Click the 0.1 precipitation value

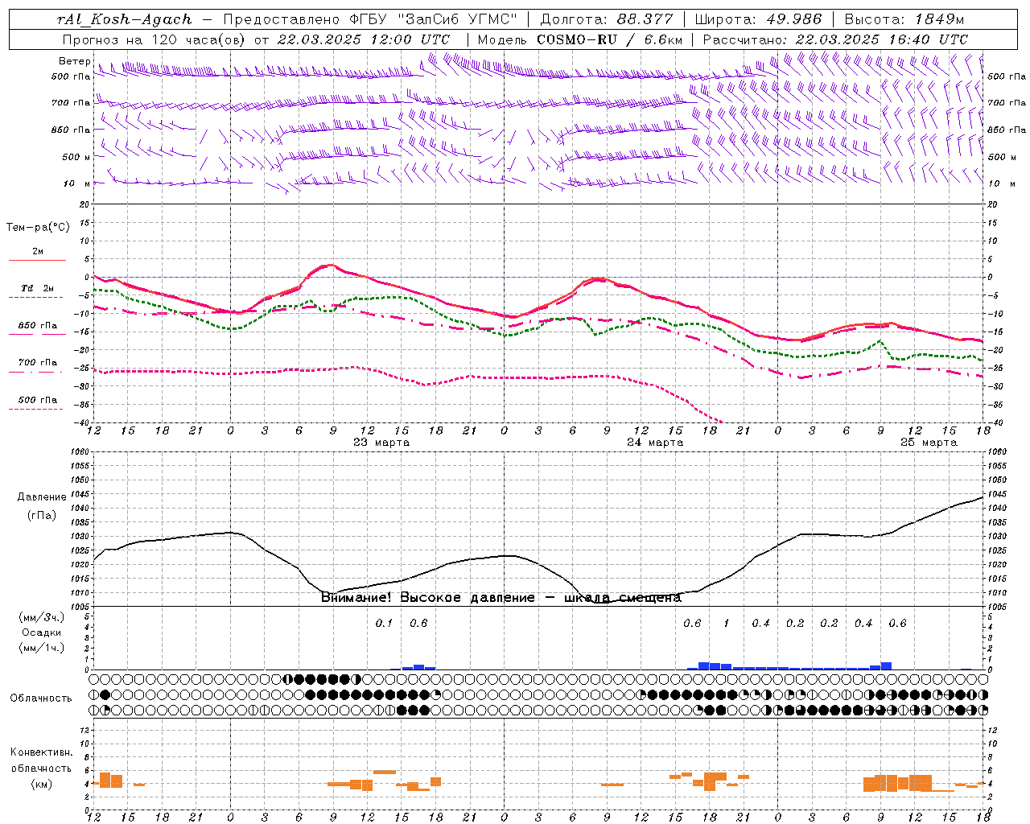tap(384, 623)
